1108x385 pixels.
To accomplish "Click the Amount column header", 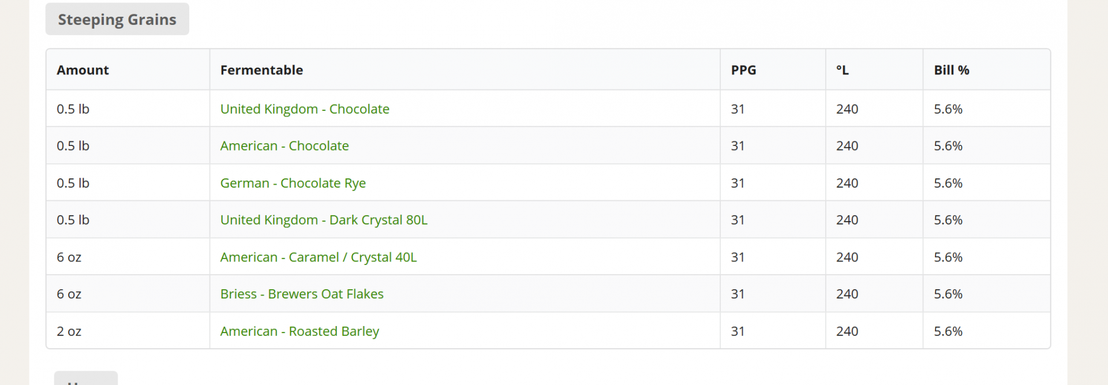I will click(x=83, y=70).
